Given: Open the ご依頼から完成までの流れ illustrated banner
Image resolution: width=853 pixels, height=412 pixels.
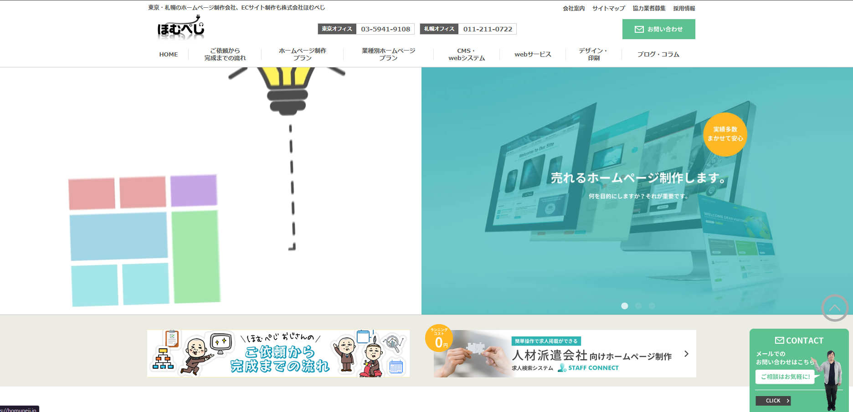Looking at the screenshot, I should click(278, 354).
